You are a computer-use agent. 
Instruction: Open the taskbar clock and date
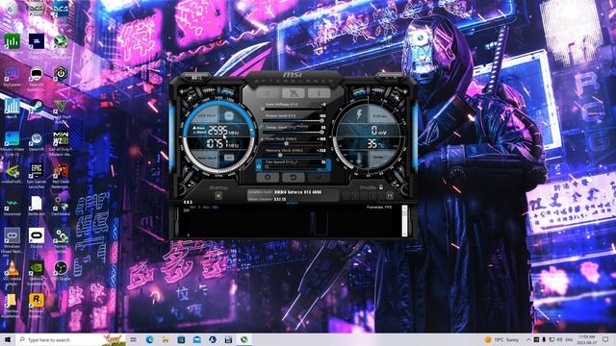click(587, 339)
